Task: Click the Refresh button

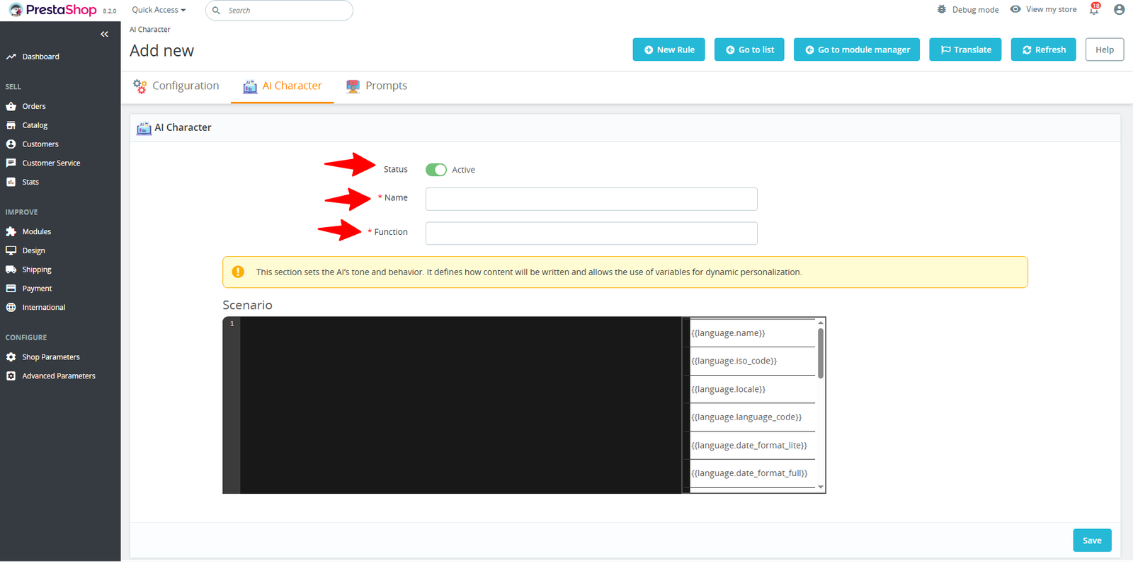Action: pyautogui.click(x=1043, y=50)
